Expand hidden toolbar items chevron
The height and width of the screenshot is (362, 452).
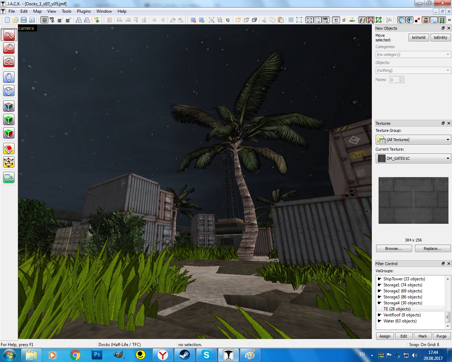(449, 20)
